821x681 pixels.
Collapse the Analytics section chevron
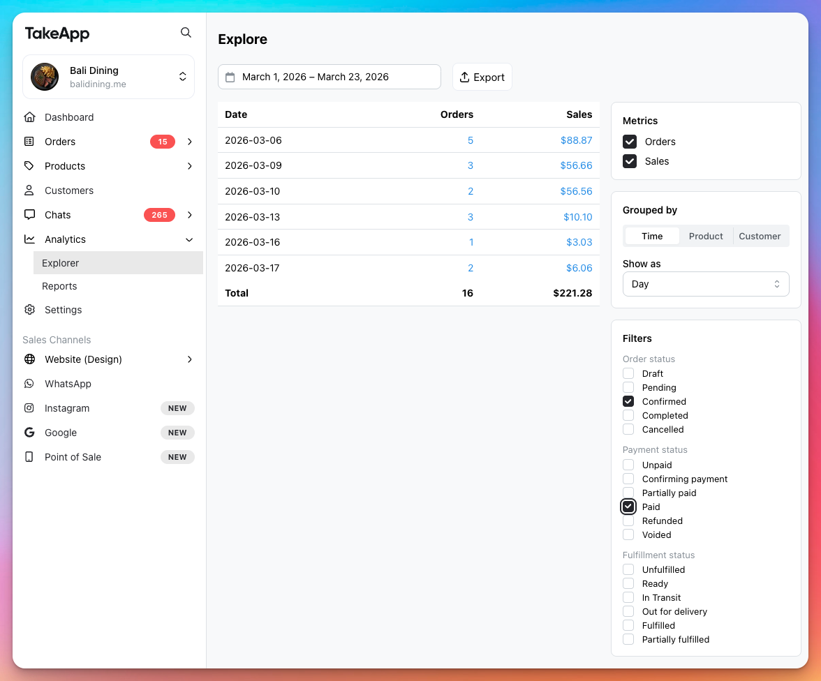click(189, 239)
